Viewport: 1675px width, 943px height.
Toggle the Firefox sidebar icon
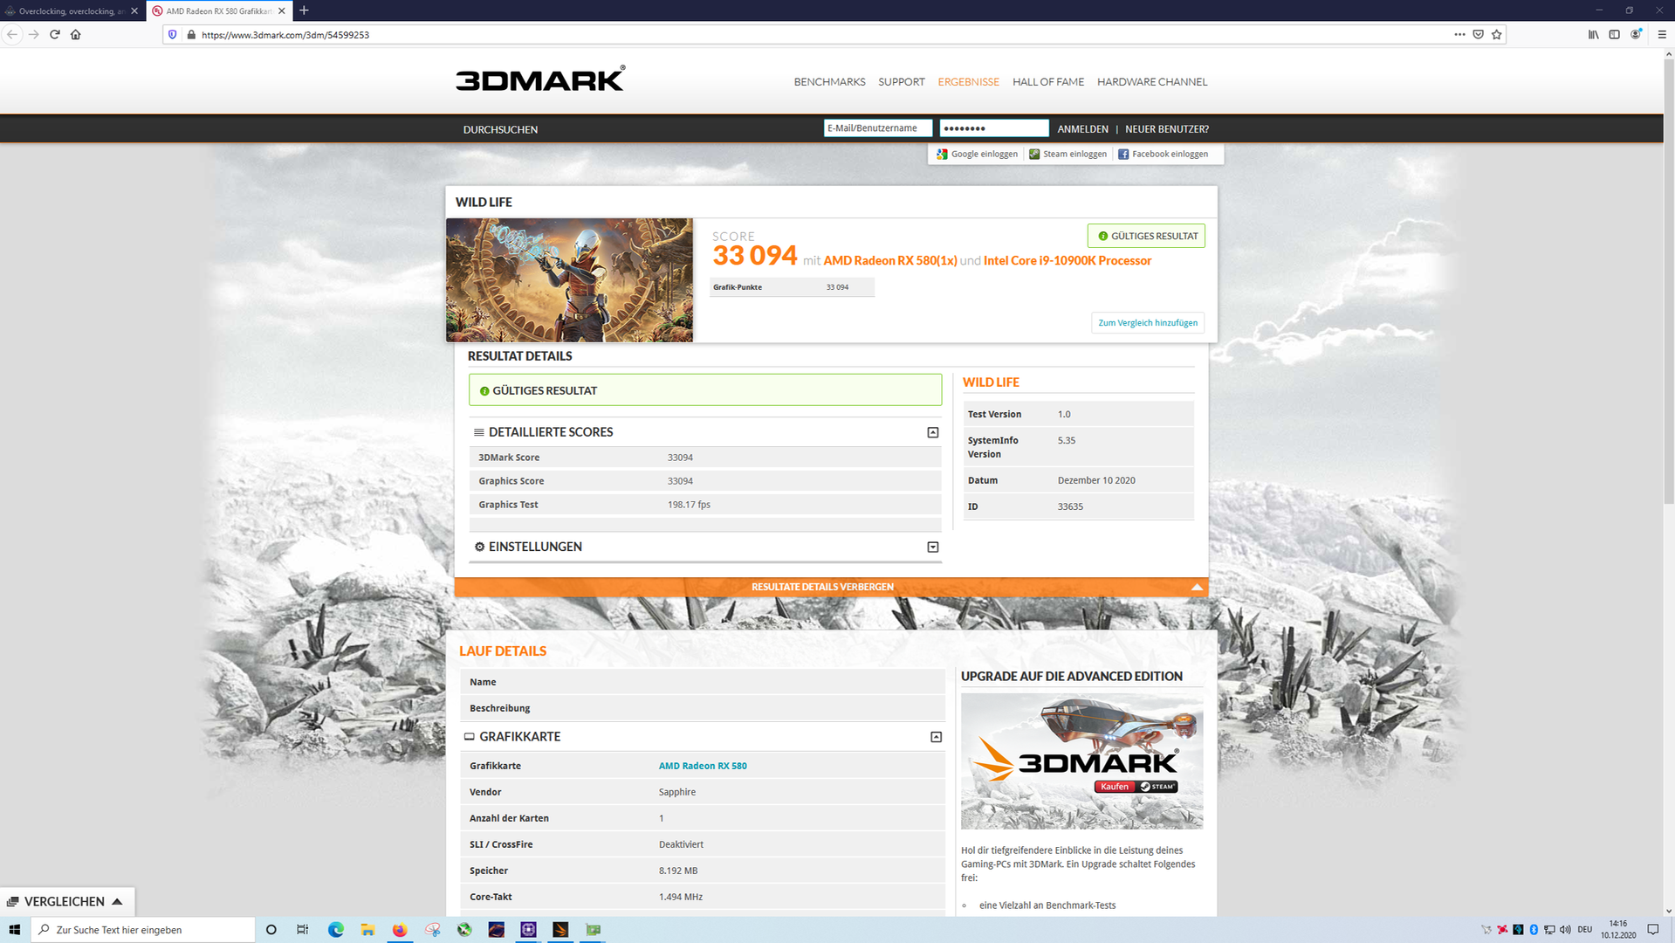coord(1614,34)
